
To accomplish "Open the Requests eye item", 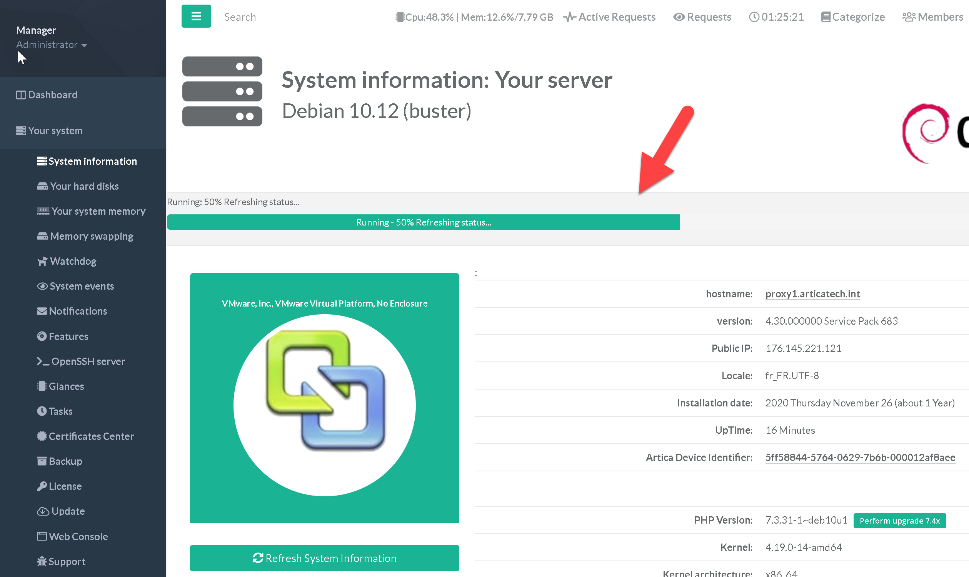I will pyautogui.click(x=702, y=17).
